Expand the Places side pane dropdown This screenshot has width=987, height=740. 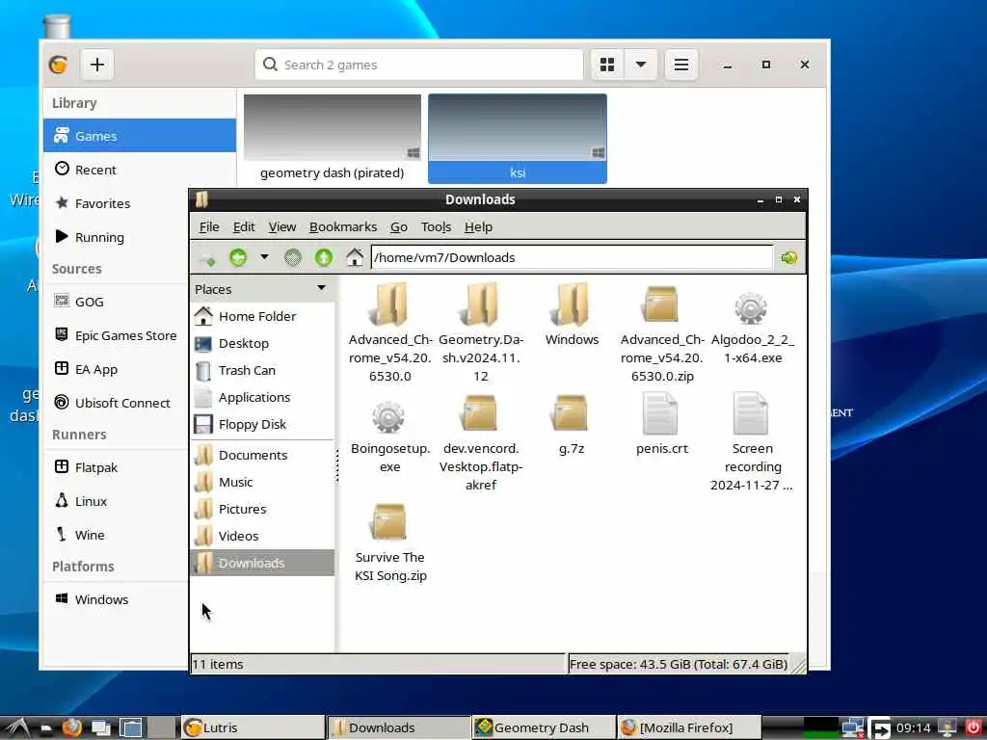pos(321,288)
